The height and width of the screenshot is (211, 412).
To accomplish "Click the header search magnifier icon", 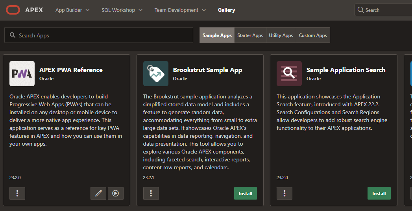I will click(360, 10).
